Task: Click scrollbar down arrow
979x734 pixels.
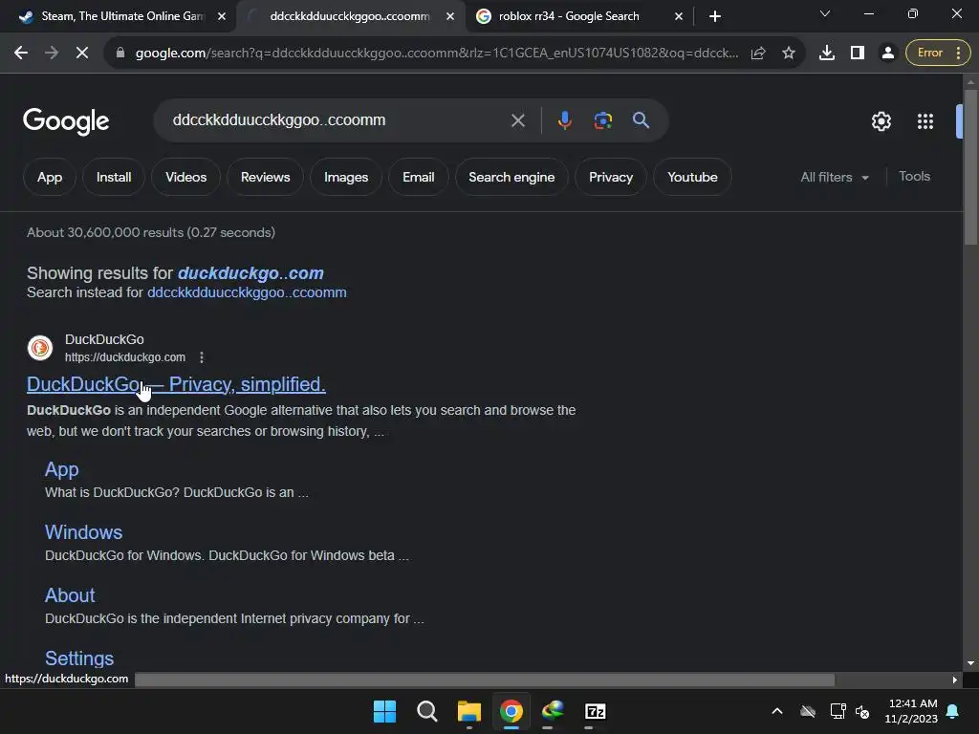Action: point(970,663)
